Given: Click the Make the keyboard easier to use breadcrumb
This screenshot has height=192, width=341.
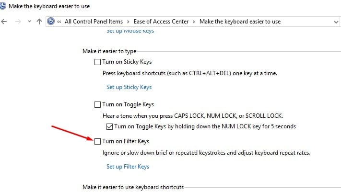Looking at the screenshot, I should pos(240,22).
